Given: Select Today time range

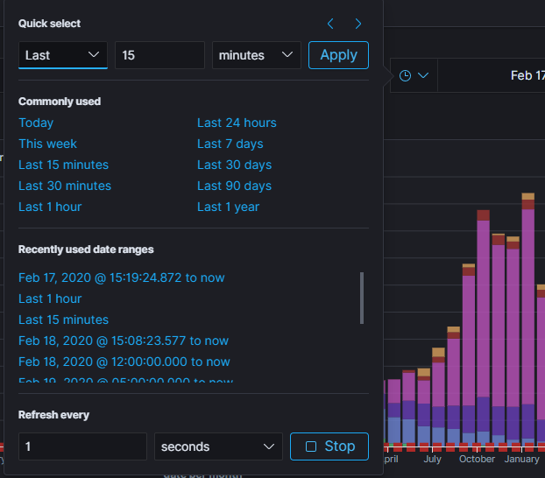Looking at the screenshot, I should [36, 123].
